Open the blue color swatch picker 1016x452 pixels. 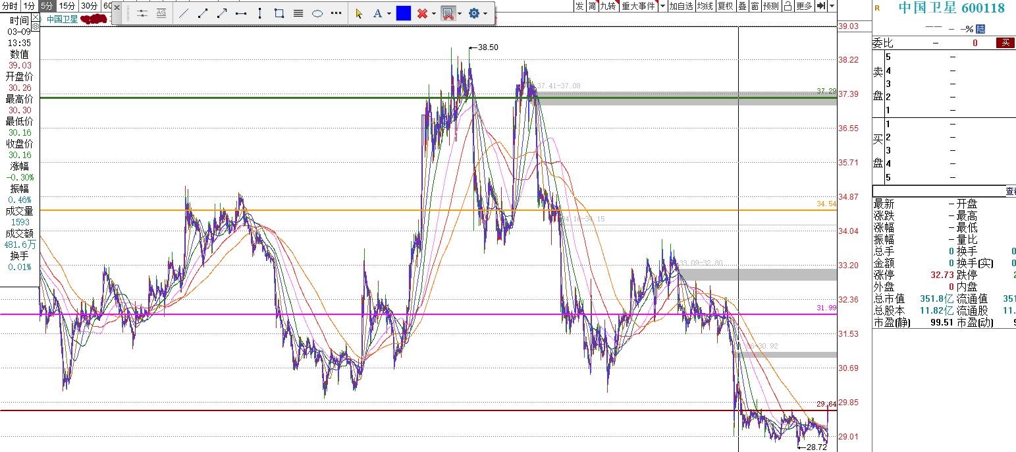click(x=404, y=13)
